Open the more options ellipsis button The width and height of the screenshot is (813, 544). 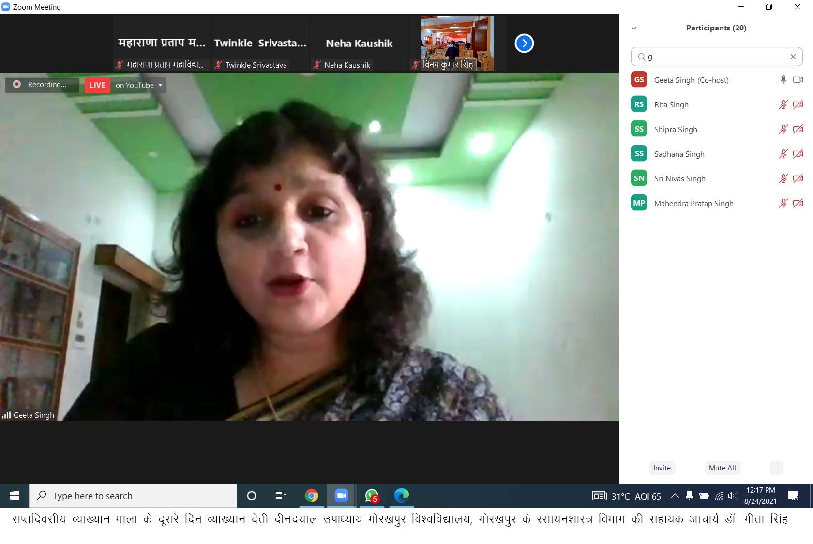pos(776,468)
